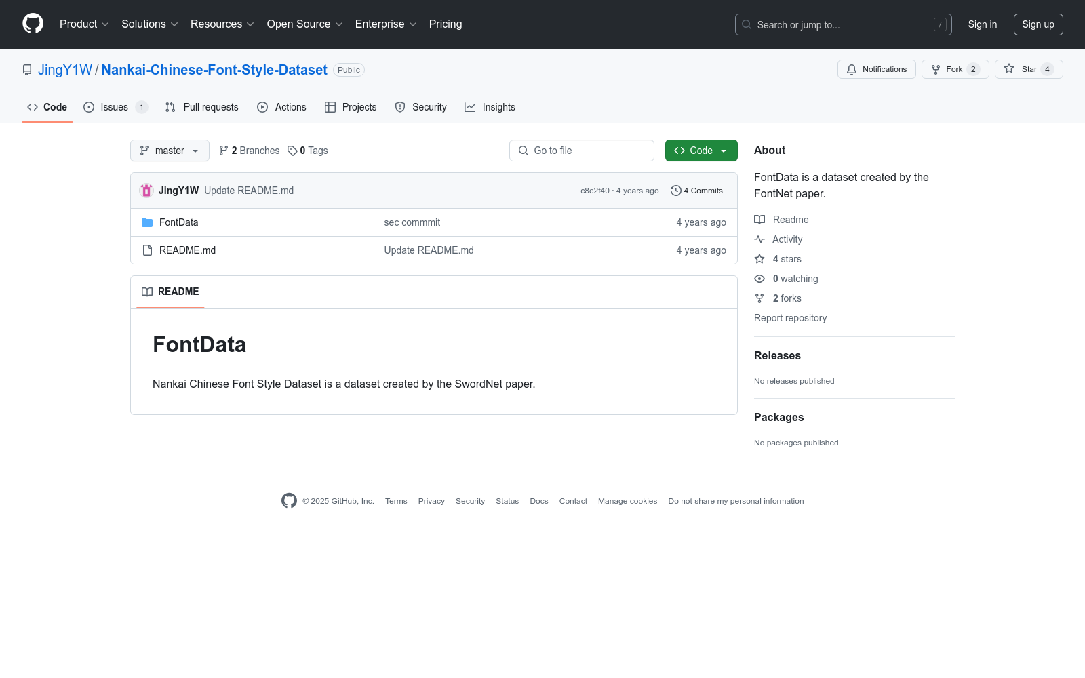Click the sec commmit message

click(412, 222)
